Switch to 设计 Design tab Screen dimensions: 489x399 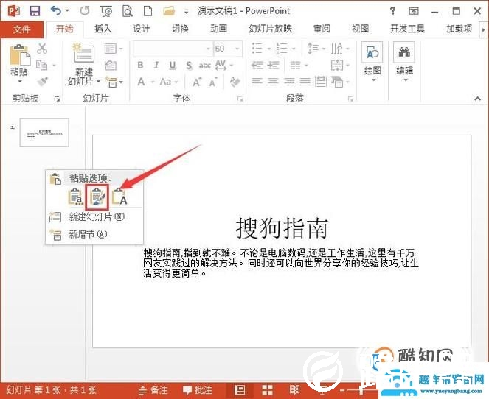click(x=142, y=29)
